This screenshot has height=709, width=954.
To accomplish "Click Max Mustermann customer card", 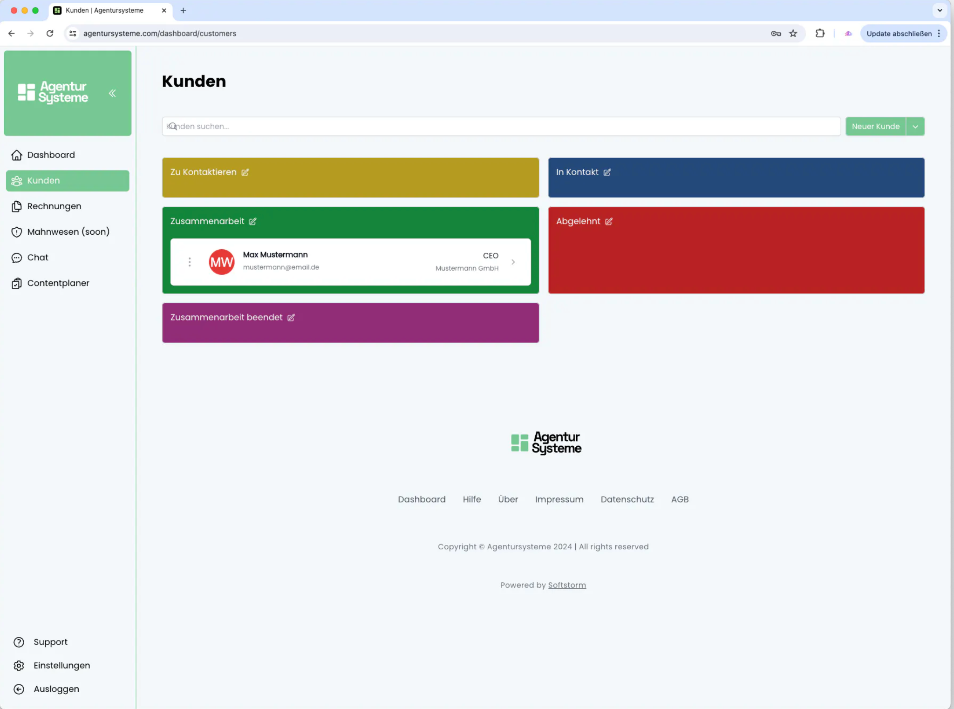I will [350, 261].
